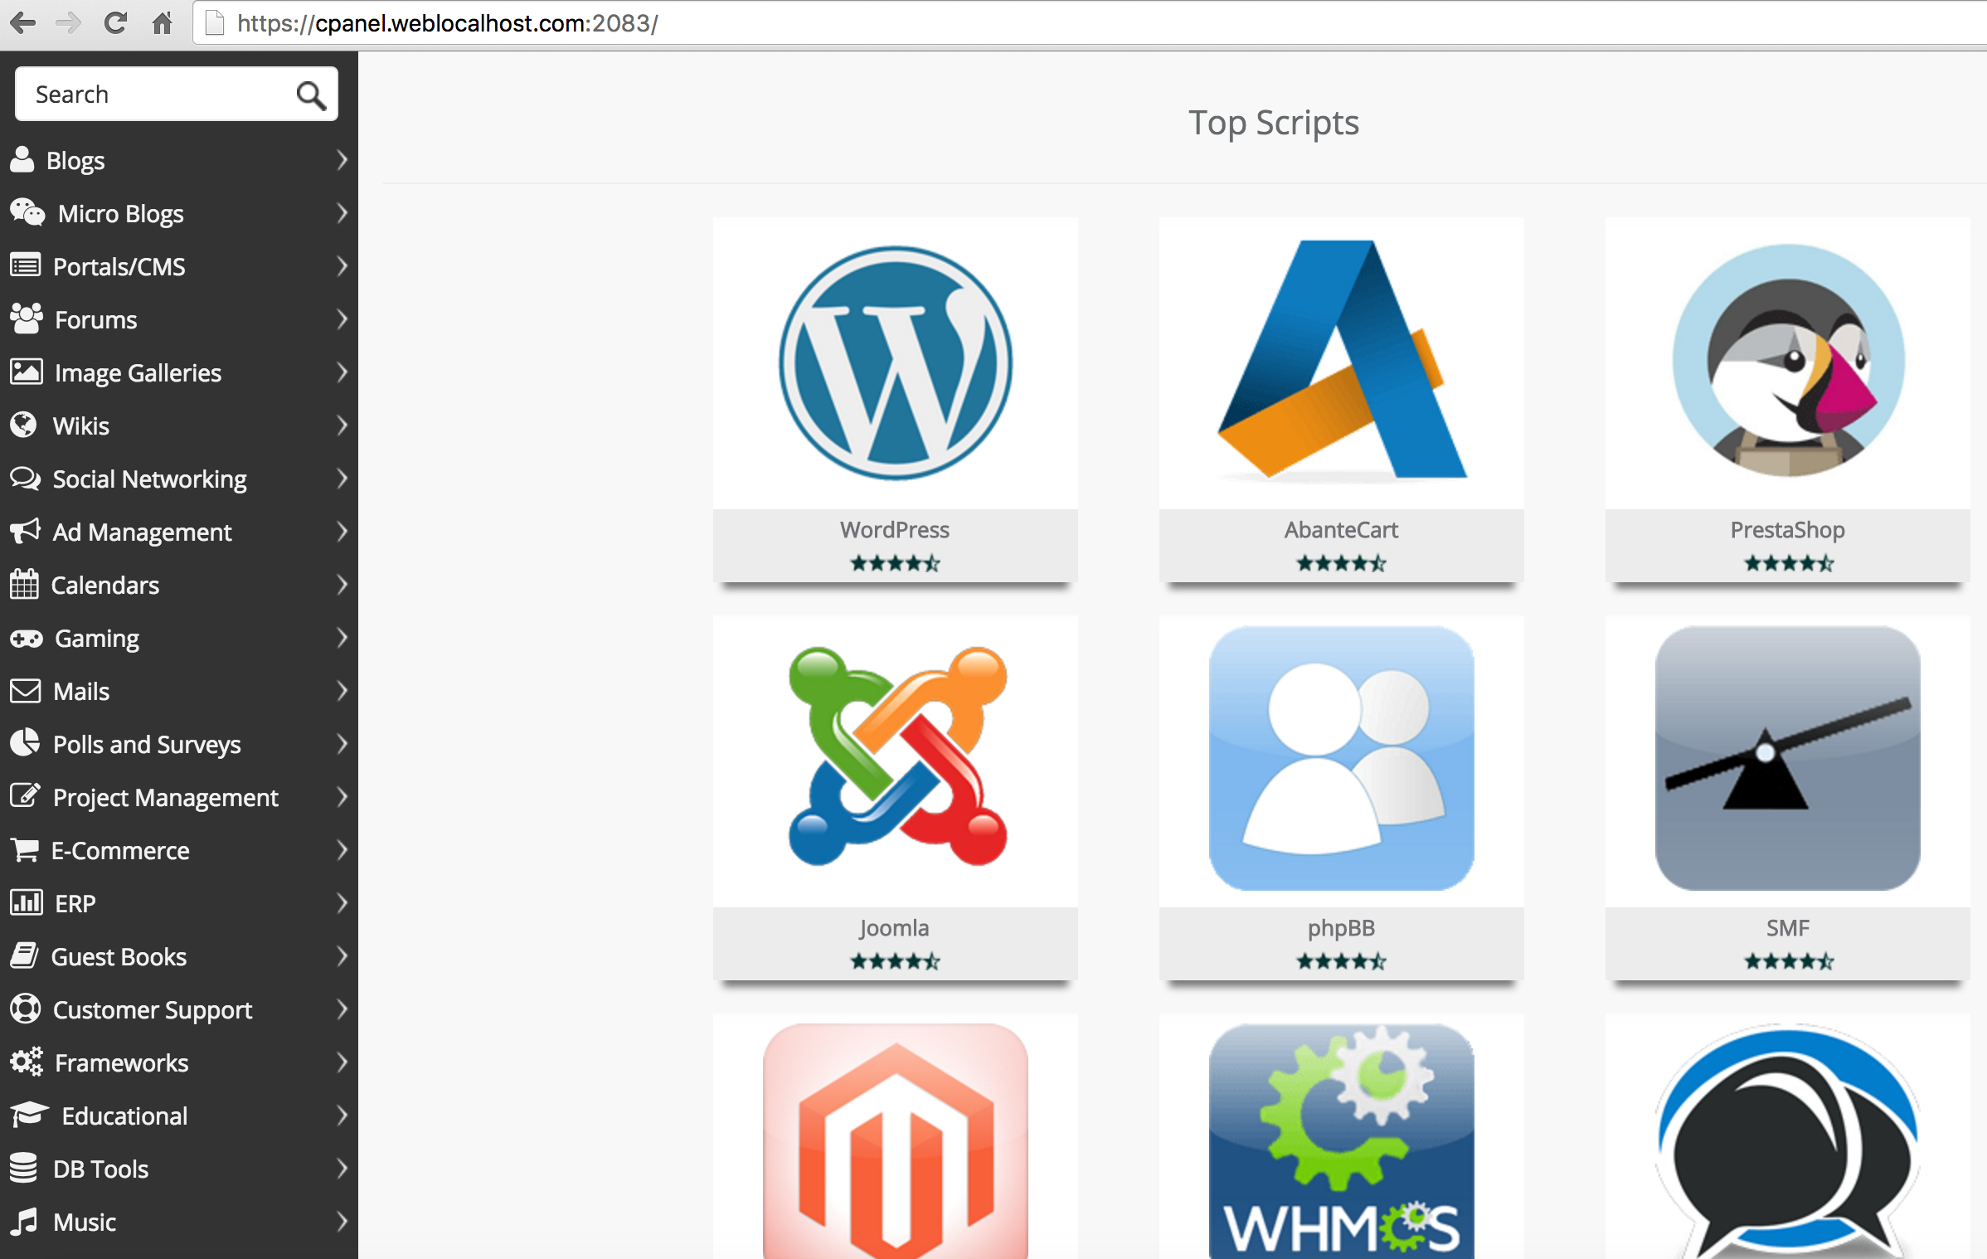
Task: Click the DB Tools database icon
Action: [24, 1168]
